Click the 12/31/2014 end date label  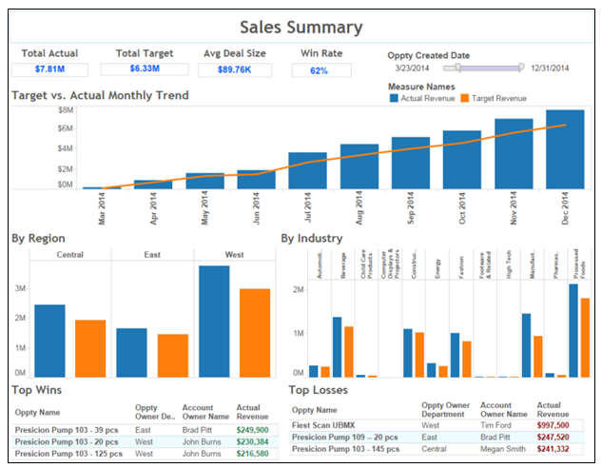(550, 68)
